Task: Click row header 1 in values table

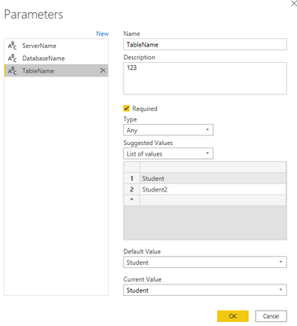Action: [132, 178]
